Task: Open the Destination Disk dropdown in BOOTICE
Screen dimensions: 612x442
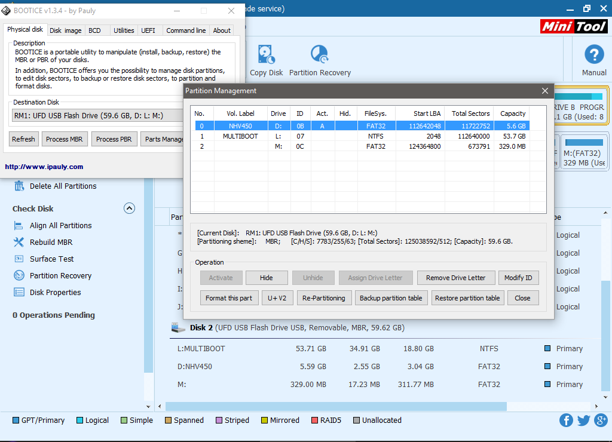Action: point(97,115)
